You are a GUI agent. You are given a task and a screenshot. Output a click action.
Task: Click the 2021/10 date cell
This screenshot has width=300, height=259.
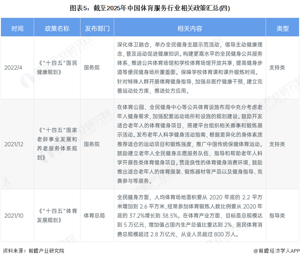(x=14, y=216)
